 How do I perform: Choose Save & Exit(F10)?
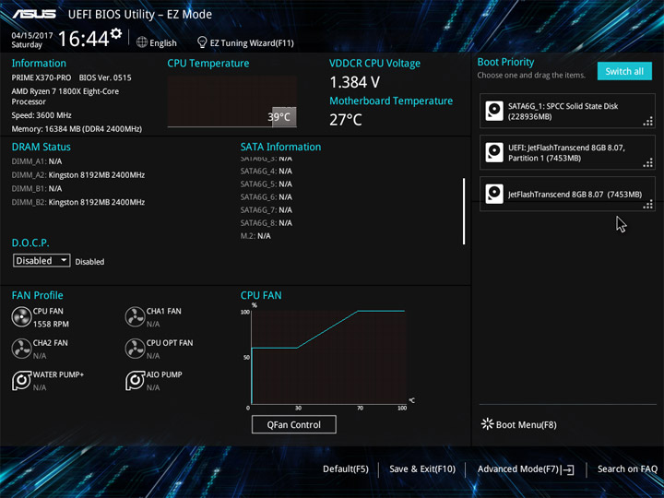[x=422, y=469]
